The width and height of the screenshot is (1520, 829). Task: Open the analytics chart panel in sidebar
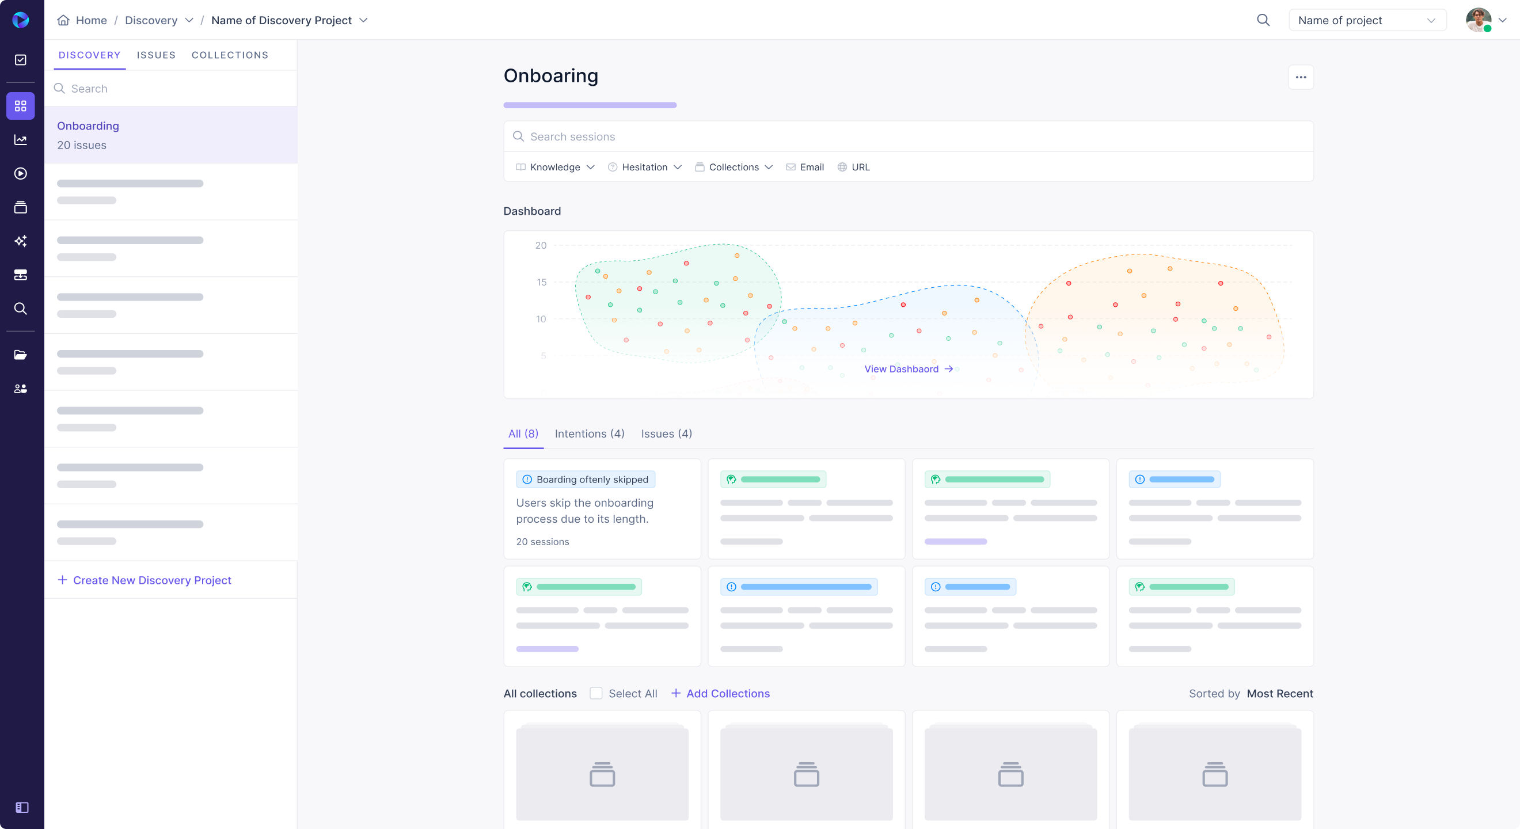coord(21,140)
